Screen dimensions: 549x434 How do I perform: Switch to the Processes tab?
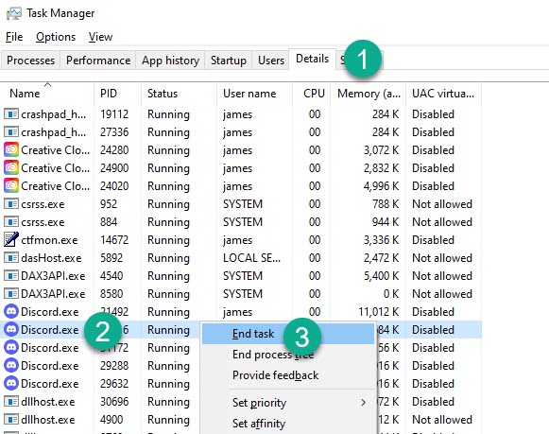pos(31,61)
